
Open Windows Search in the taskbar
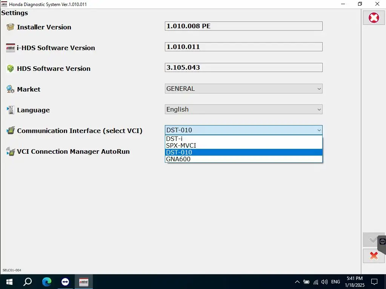click(28, 281)
